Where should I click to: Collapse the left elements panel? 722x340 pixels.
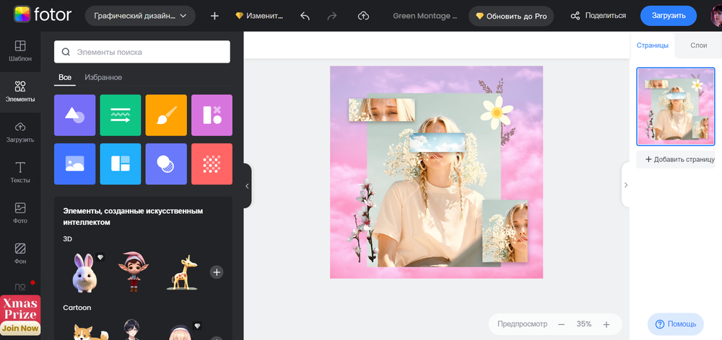click(247, 186)
